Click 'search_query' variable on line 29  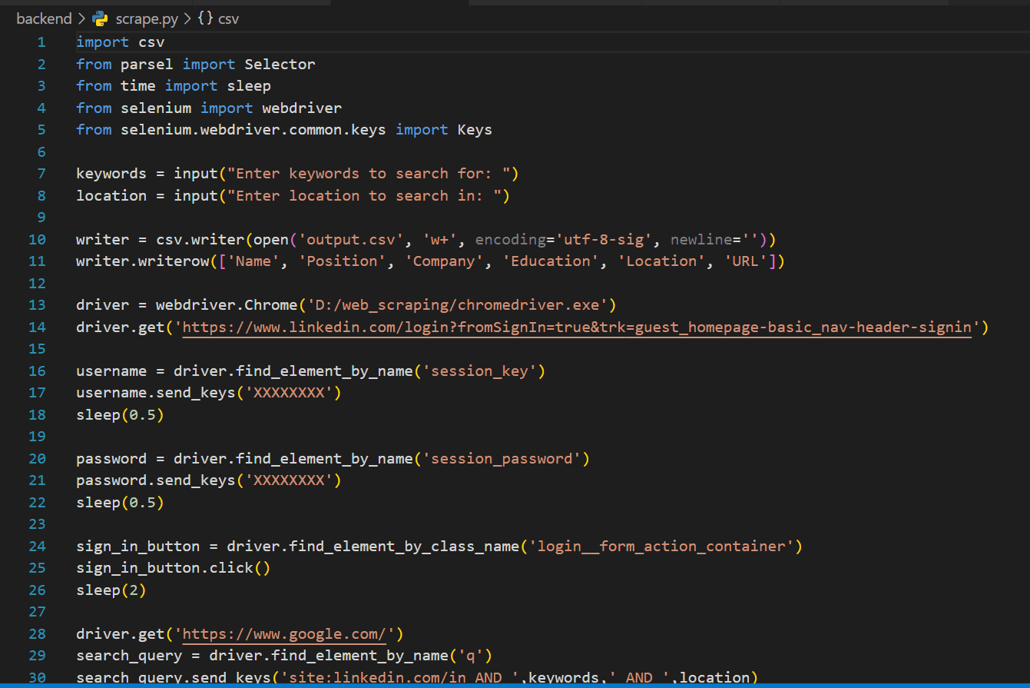click(x=129, y=656)
